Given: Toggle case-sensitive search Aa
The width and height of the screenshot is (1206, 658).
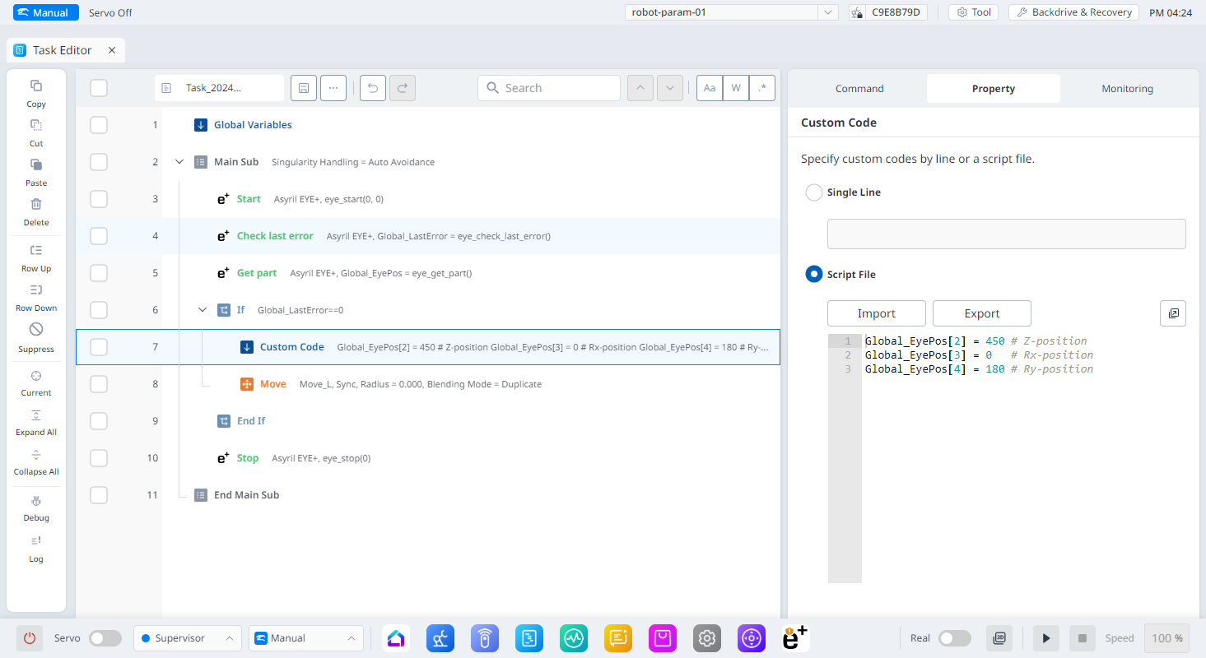Looking at the screenshot, I should click(710, 88).
